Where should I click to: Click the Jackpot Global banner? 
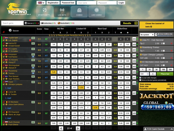[x=157, y=101]
